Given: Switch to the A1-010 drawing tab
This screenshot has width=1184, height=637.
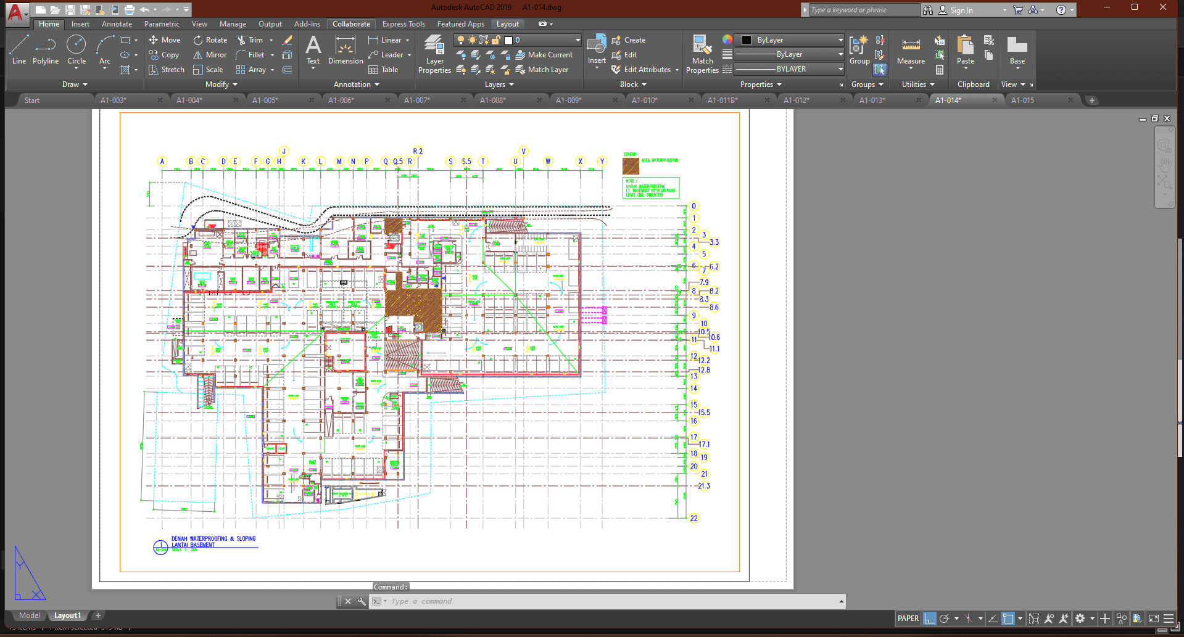Looking at the screenshot, I should pyautogui.click(x=645, y=100).
